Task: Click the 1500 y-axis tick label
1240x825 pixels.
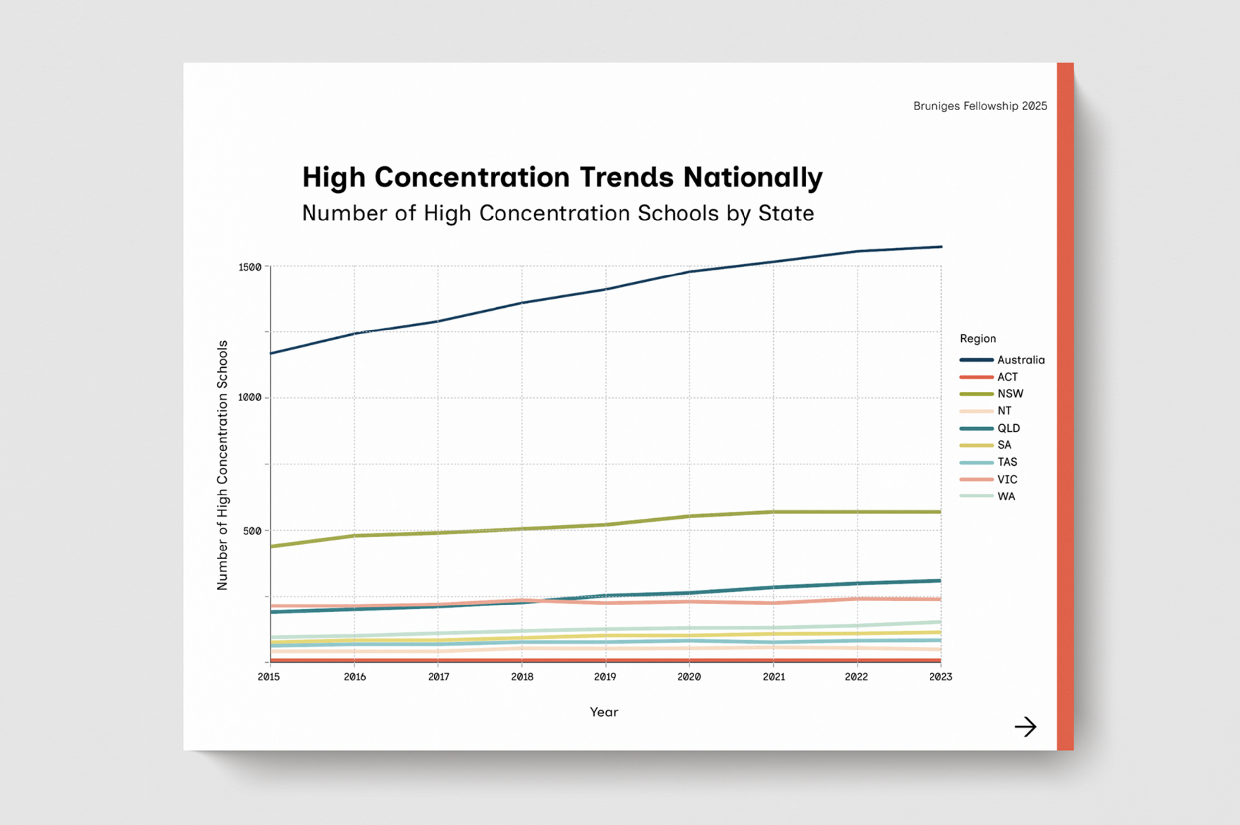Action: click(249, 267)
